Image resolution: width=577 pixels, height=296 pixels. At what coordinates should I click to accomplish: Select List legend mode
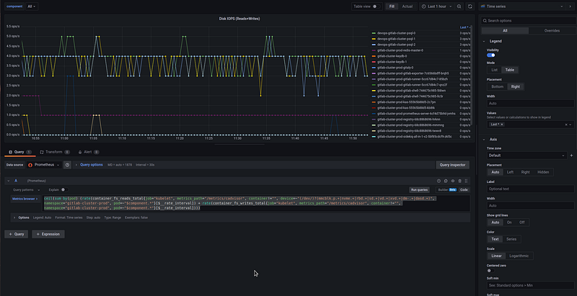494,70
